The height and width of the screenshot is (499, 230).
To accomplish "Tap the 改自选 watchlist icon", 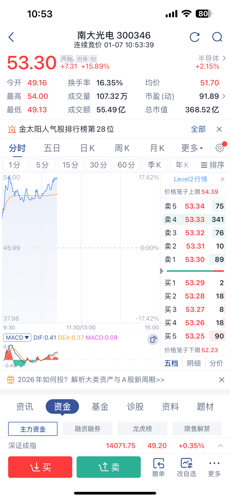I will click(x=186, y=467).
